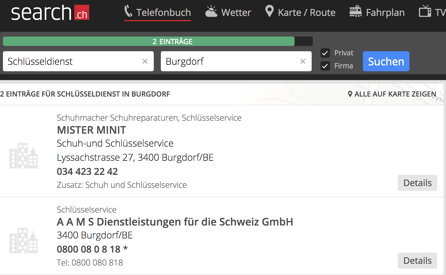Click Schlüsselservice category above A A M S
Viewport: 446px width, 275px height.
pos(87,210)
